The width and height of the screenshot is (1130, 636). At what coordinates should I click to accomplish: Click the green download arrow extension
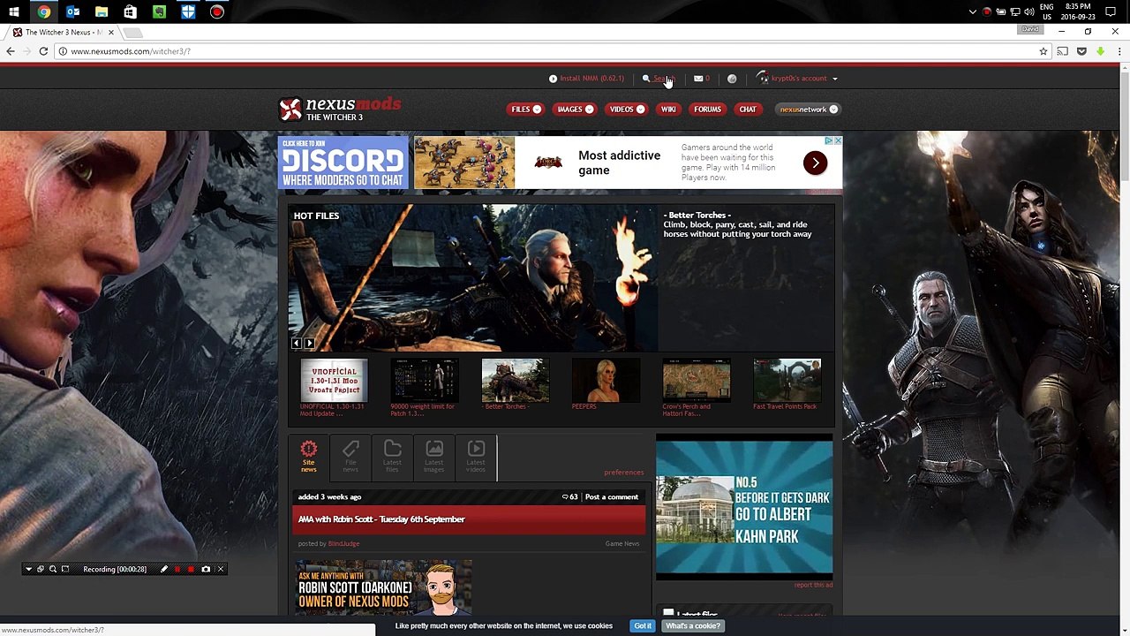(1100, 51)
